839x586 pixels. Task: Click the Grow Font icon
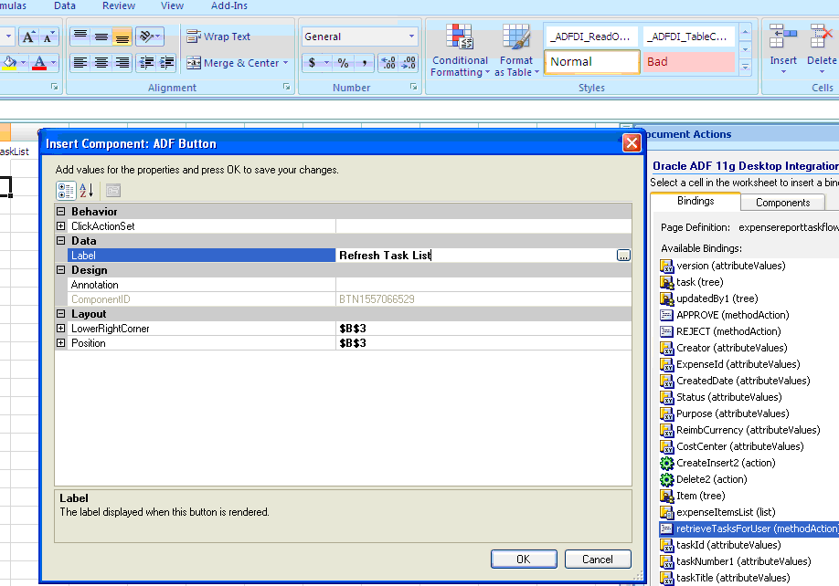pyautogui.click(x=28, y=37)
